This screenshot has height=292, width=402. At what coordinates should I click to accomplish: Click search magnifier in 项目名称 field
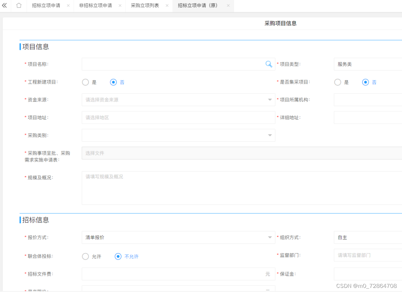(269, 64)
